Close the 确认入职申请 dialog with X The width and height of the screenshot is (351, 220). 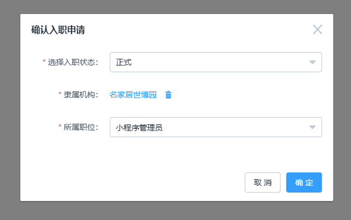point(317,30)
